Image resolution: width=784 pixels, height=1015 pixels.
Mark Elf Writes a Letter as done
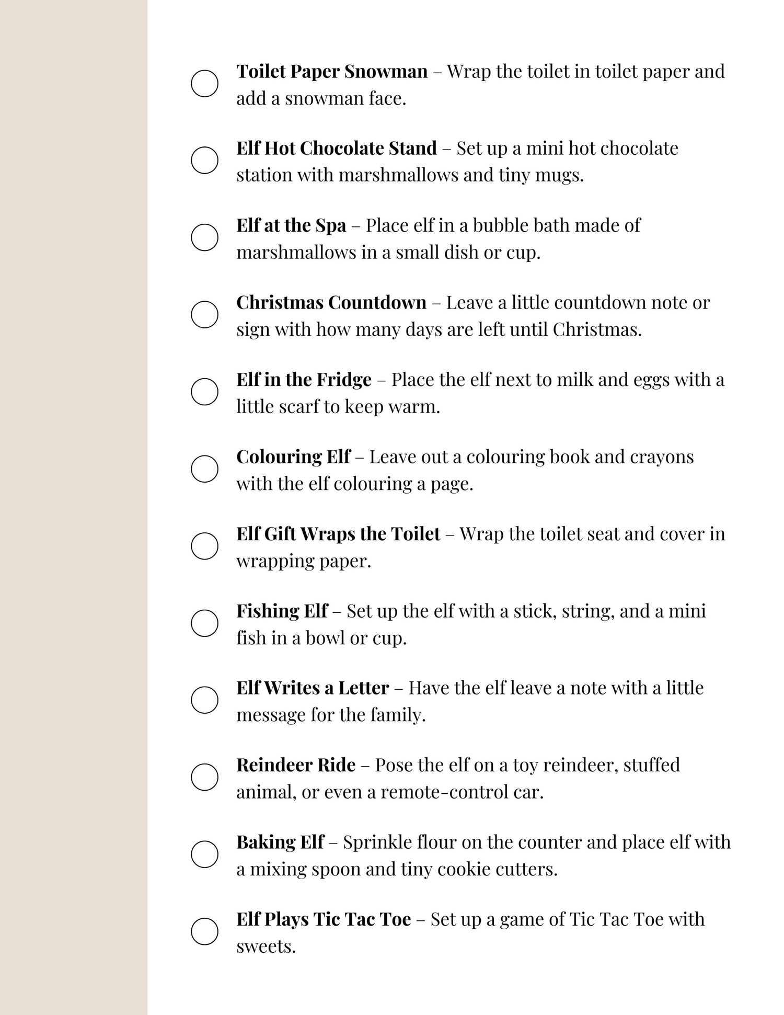pyautogui.click(x=204, y=701)
